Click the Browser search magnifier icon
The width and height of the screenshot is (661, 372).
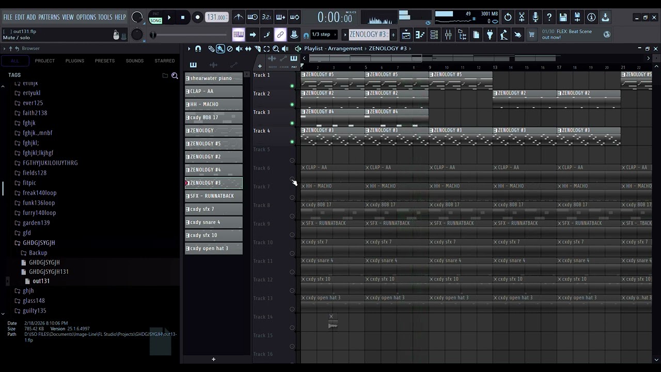point(175,75)
